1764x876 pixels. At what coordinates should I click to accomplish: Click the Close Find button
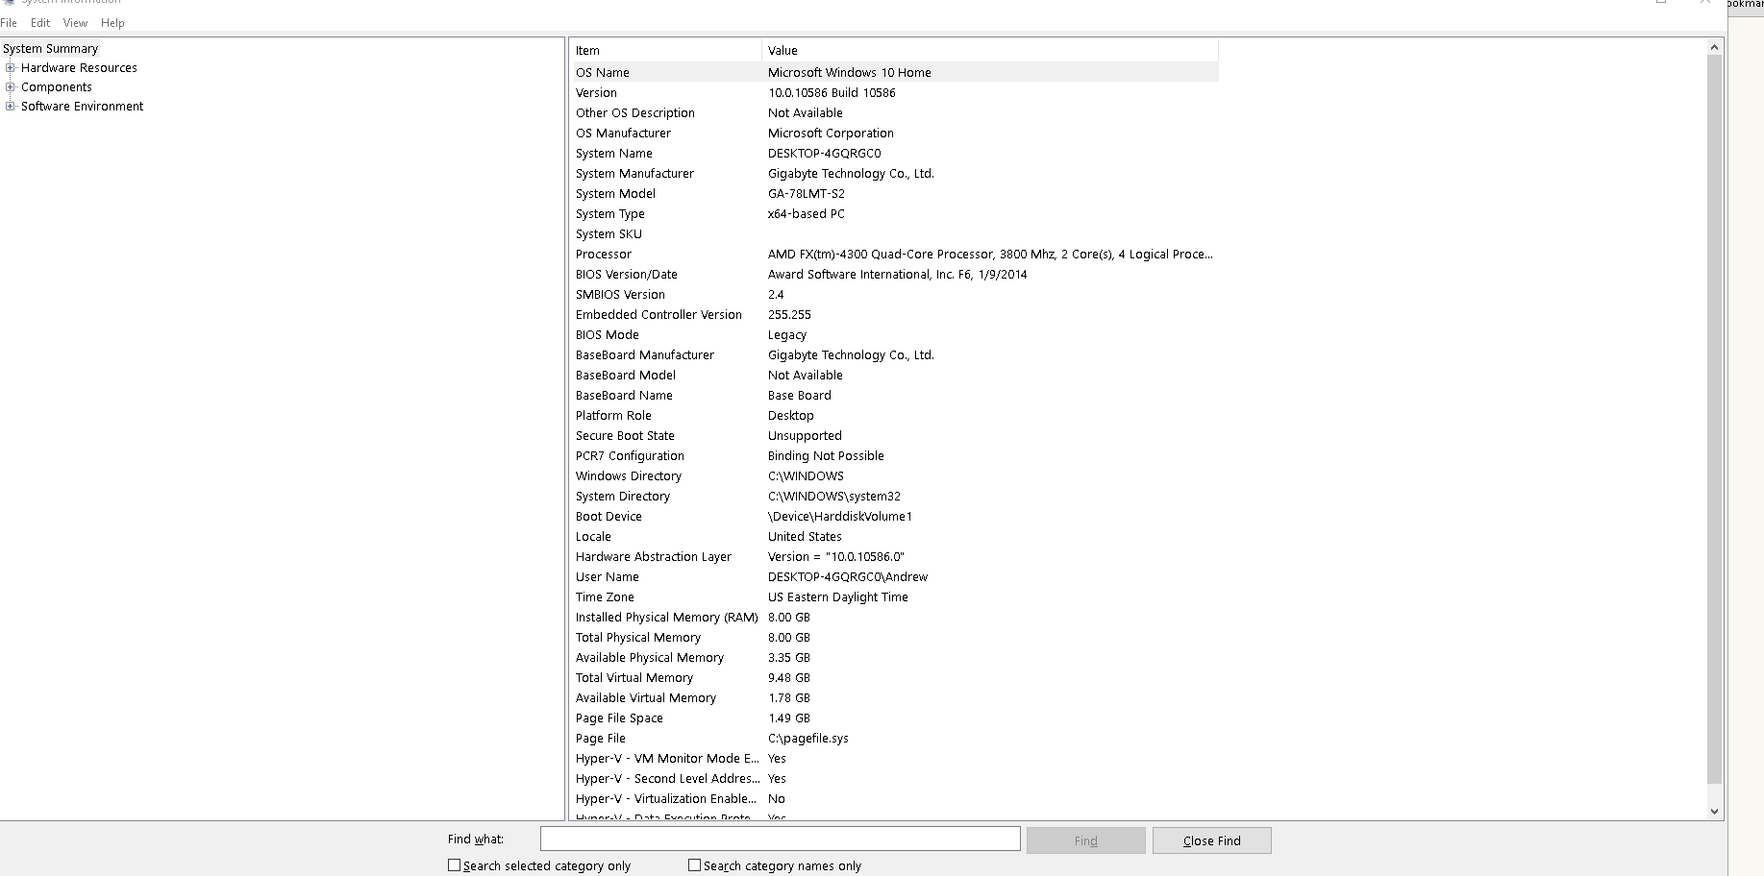click(1211, 840)
